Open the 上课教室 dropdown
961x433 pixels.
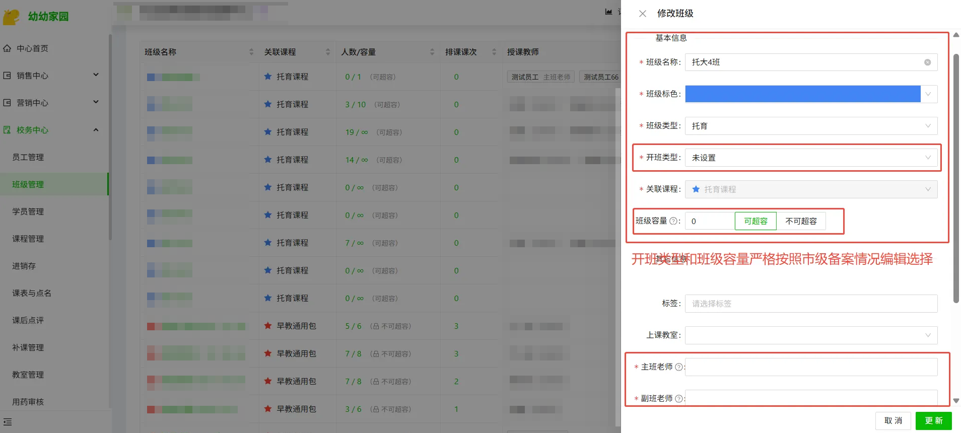pyautogui.click(x=811, y=335)
